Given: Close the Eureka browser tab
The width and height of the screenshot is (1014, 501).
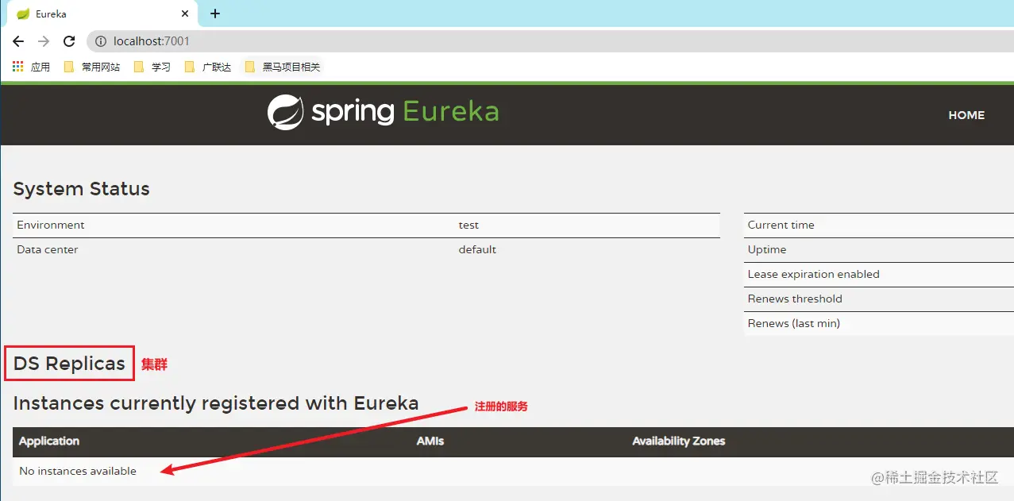Looking at the screenshot, I should pyautogui.click(x=185, y=13).
